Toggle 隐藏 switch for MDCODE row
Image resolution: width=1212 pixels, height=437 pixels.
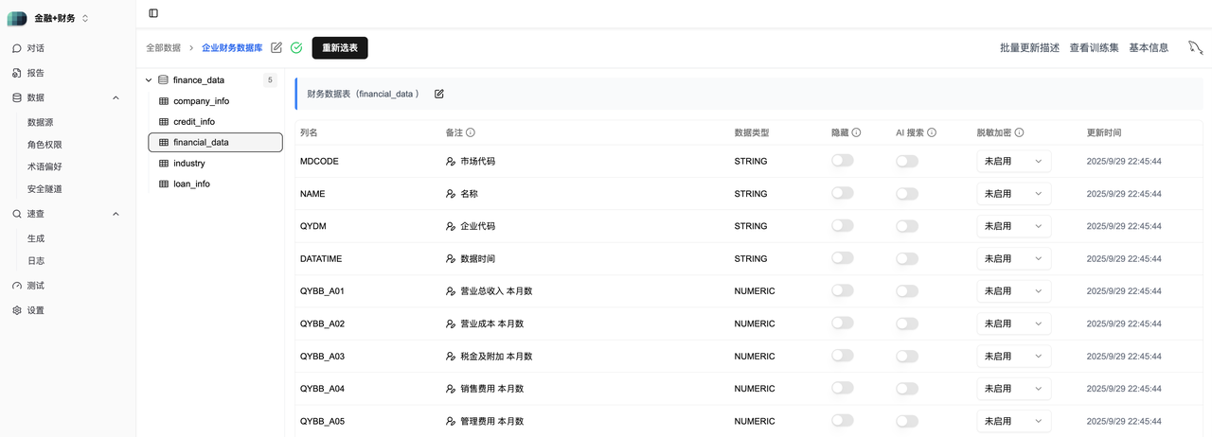[842, 161]
